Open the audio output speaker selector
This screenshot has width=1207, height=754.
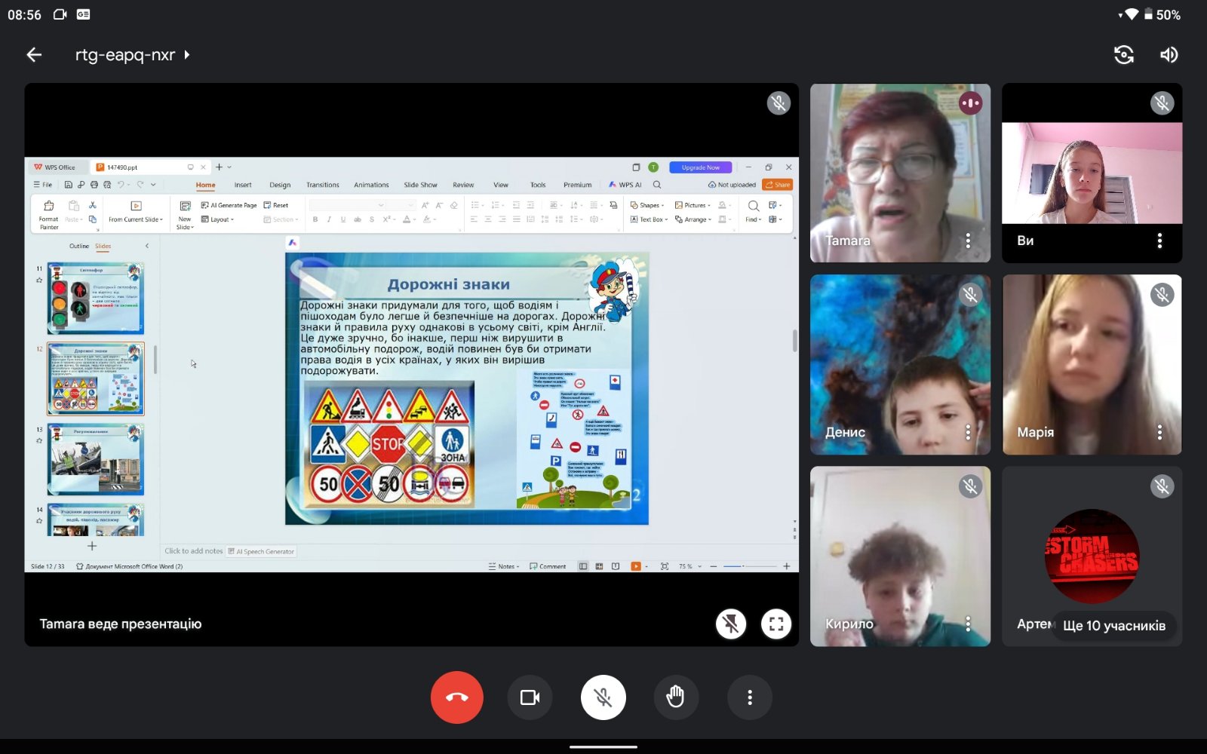pyautogui.click(x=1169, y=54)
